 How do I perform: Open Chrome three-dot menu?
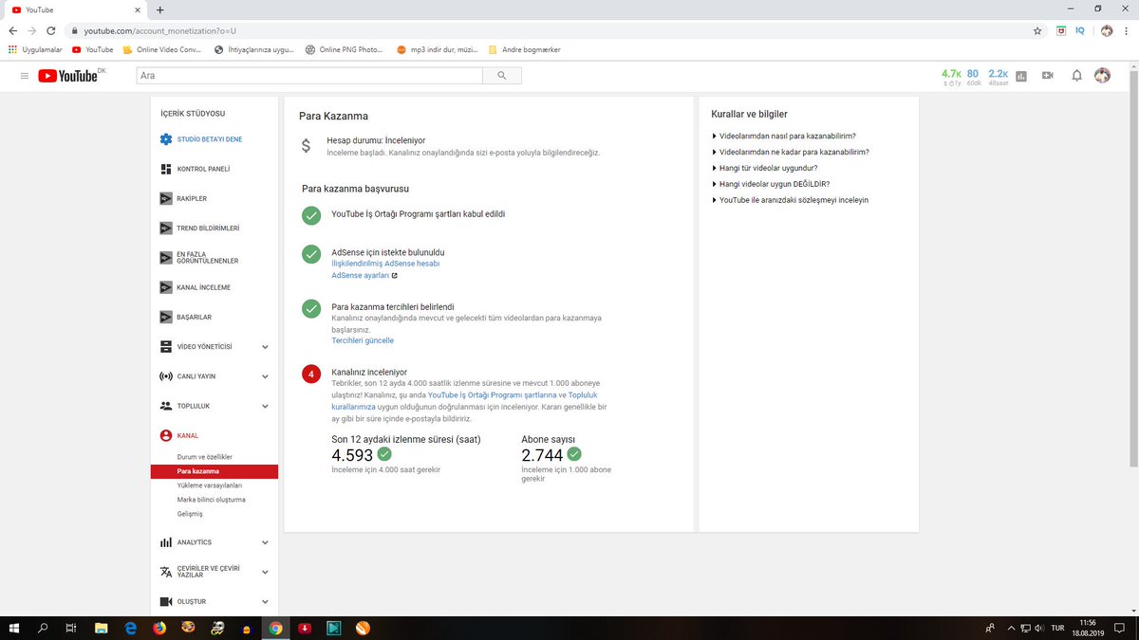pyautogui.click(x=1127, y=31)
